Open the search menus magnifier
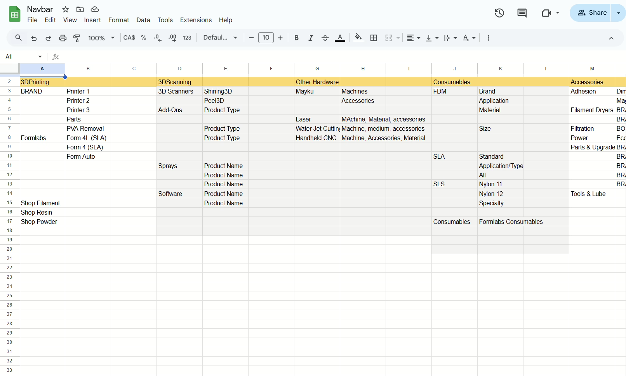 18,38
